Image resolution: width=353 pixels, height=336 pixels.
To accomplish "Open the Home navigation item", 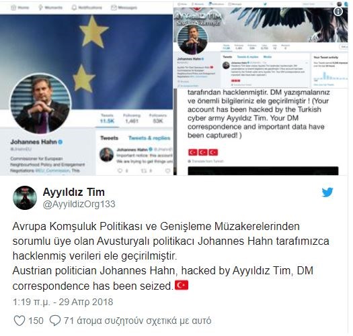I will (x=20, y=7).
